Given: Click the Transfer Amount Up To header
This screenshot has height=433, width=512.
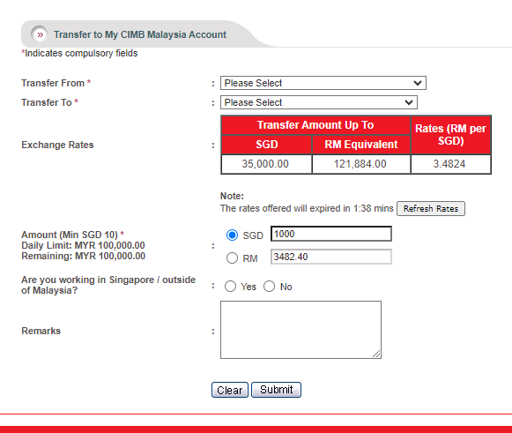Looking at the screenshot, I should (x=315, y=125).
